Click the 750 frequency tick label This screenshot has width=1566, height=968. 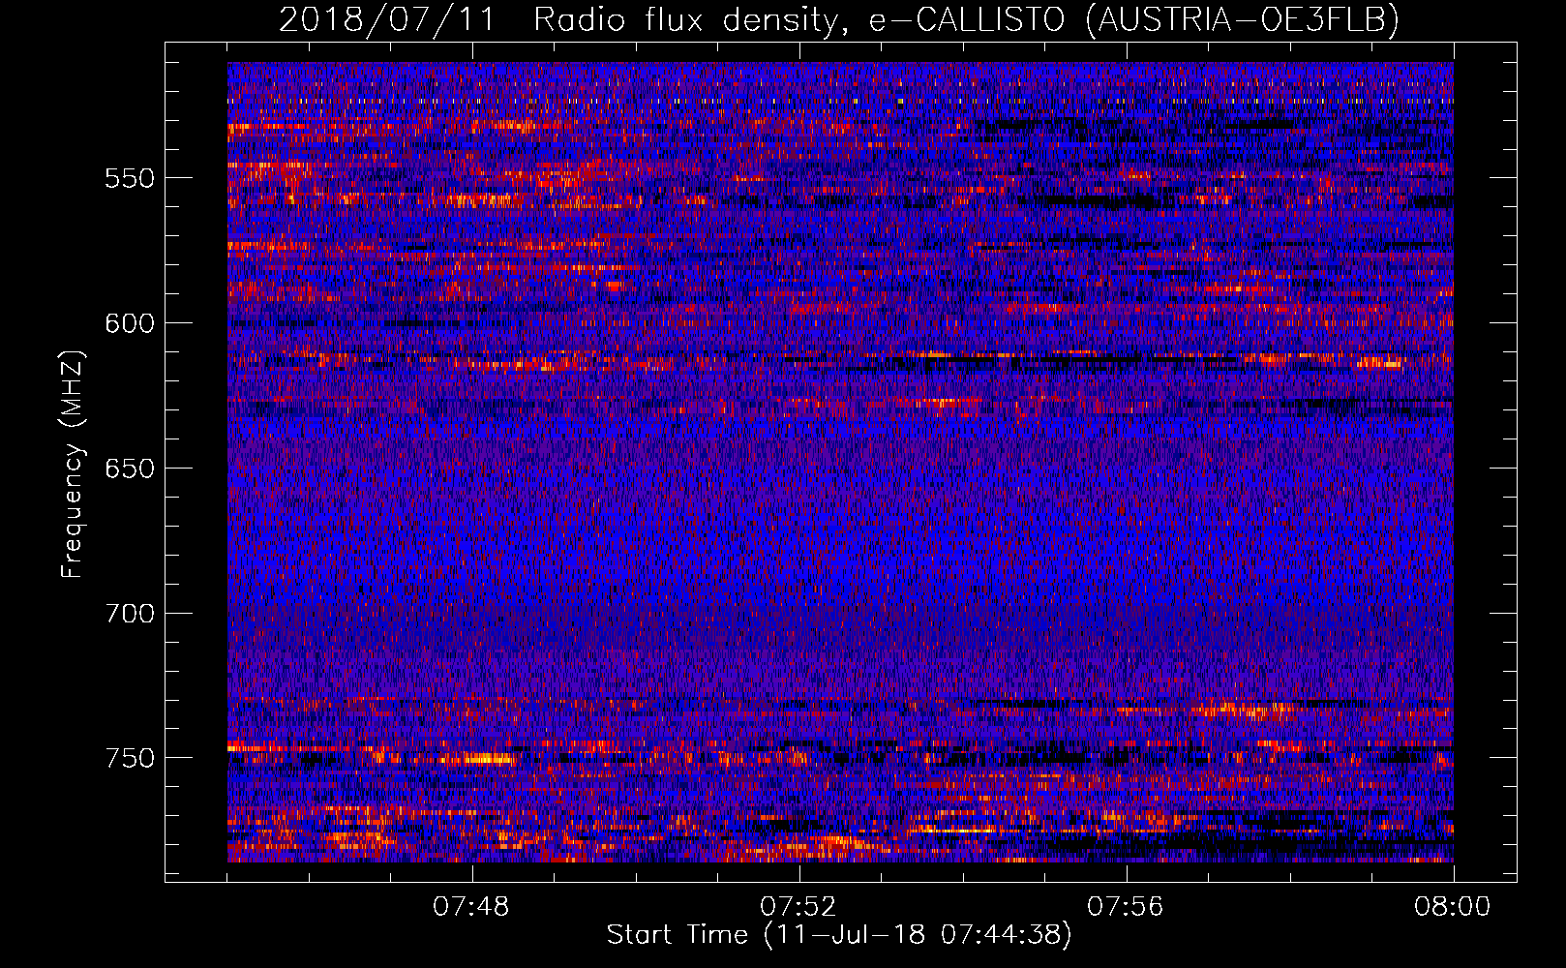point(130,758)
